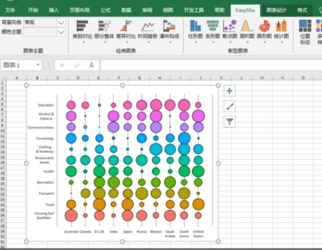Expand the 颜色主题 dropdown arrow
Image resolution: width=322 pixels, height=250 pixels.
coord(61,32)
